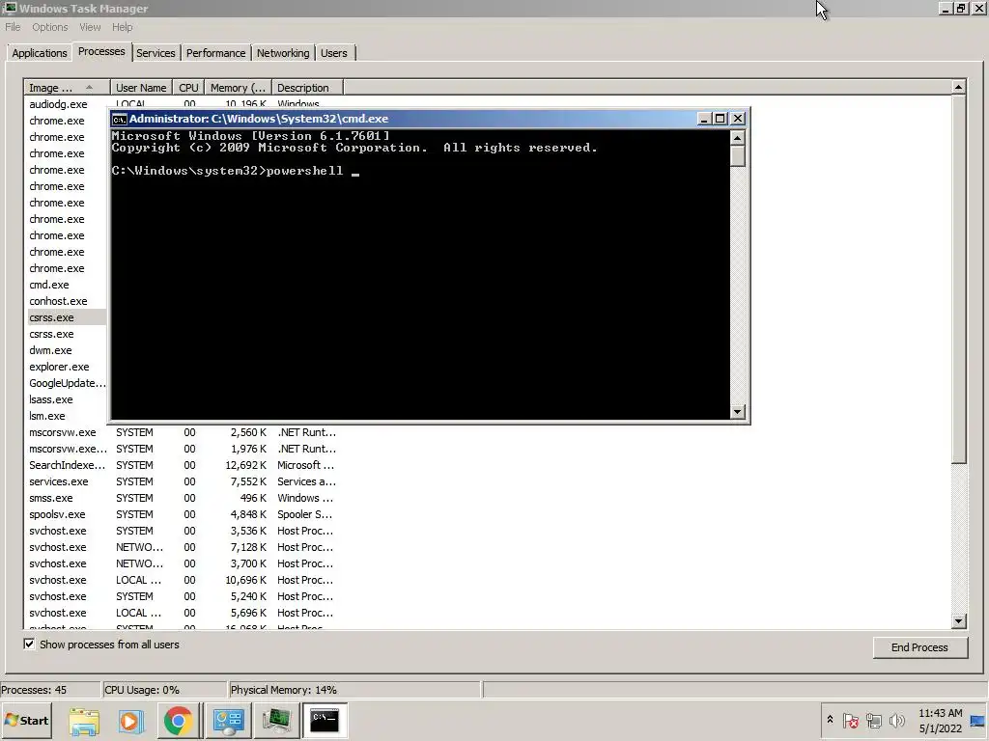The height and width of the screenshot is (741, 989).
Task: Sort by Memory column header
Action: coord(238,88)
